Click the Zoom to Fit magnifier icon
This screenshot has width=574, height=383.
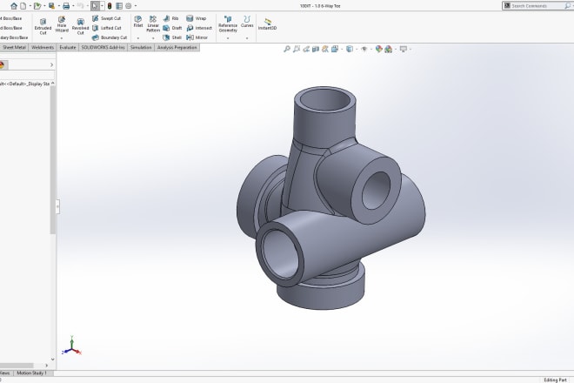point(286,49)
